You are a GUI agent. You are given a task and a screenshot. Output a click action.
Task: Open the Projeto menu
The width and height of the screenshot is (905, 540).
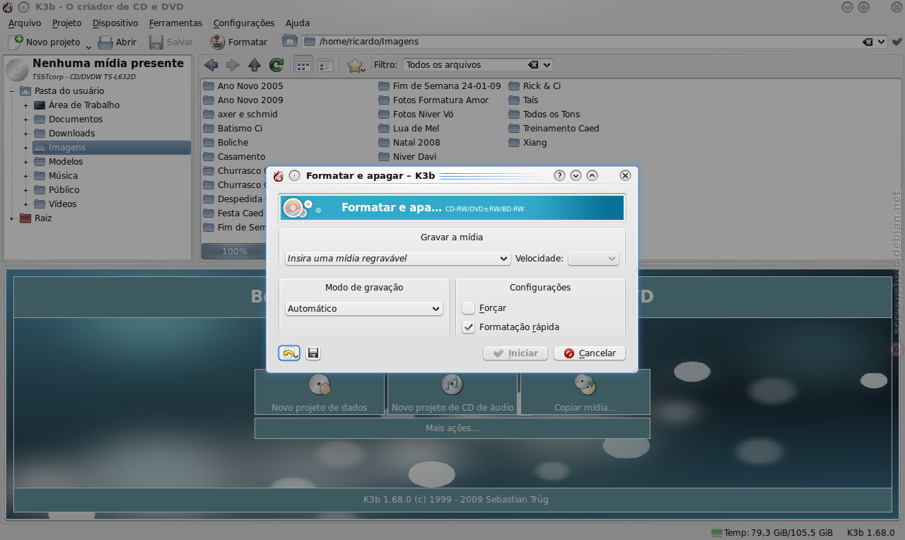tap(67, 23)
